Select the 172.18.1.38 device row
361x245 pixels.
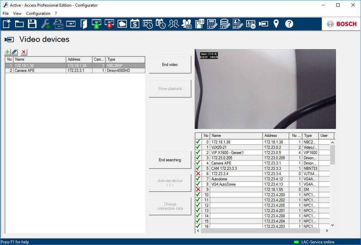point(75,65)
